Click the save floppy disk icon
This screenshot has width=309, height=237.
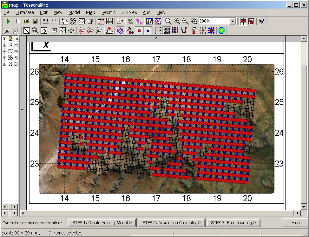coord(35,21)
